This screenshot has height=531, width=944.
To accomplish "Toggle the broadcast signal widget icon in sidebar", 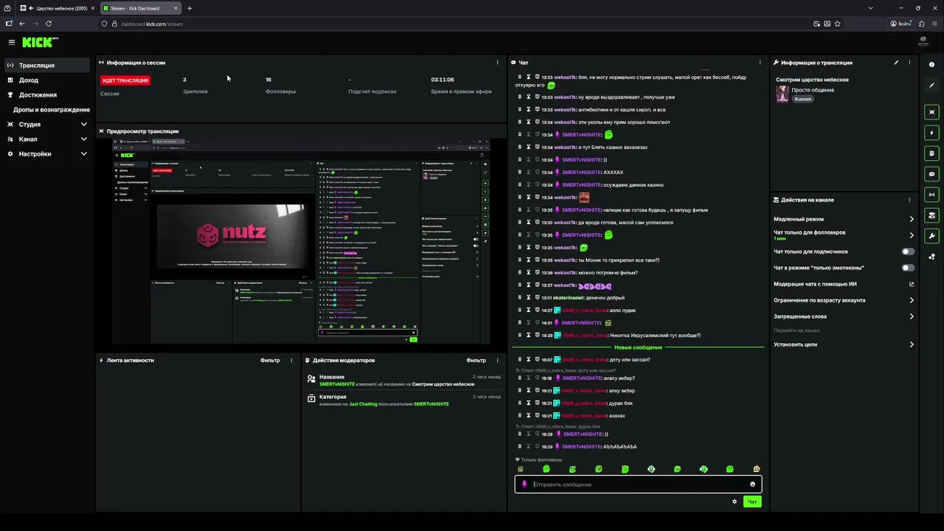I will 931,195.
